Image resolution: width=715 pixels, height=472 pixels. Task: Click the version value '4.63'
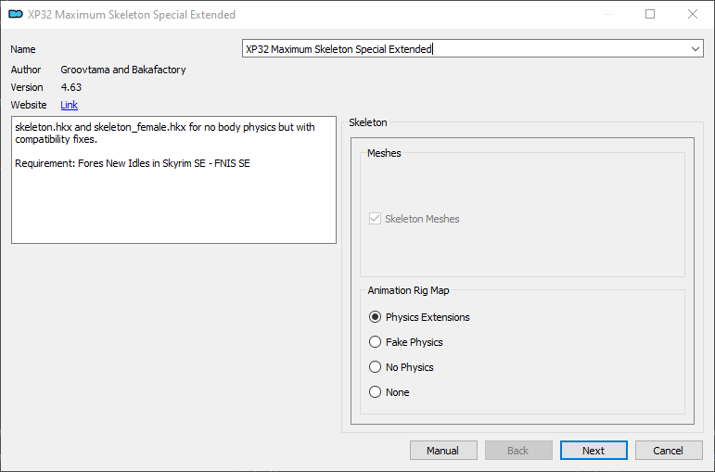pyautogui.click(x=71, y=87)
